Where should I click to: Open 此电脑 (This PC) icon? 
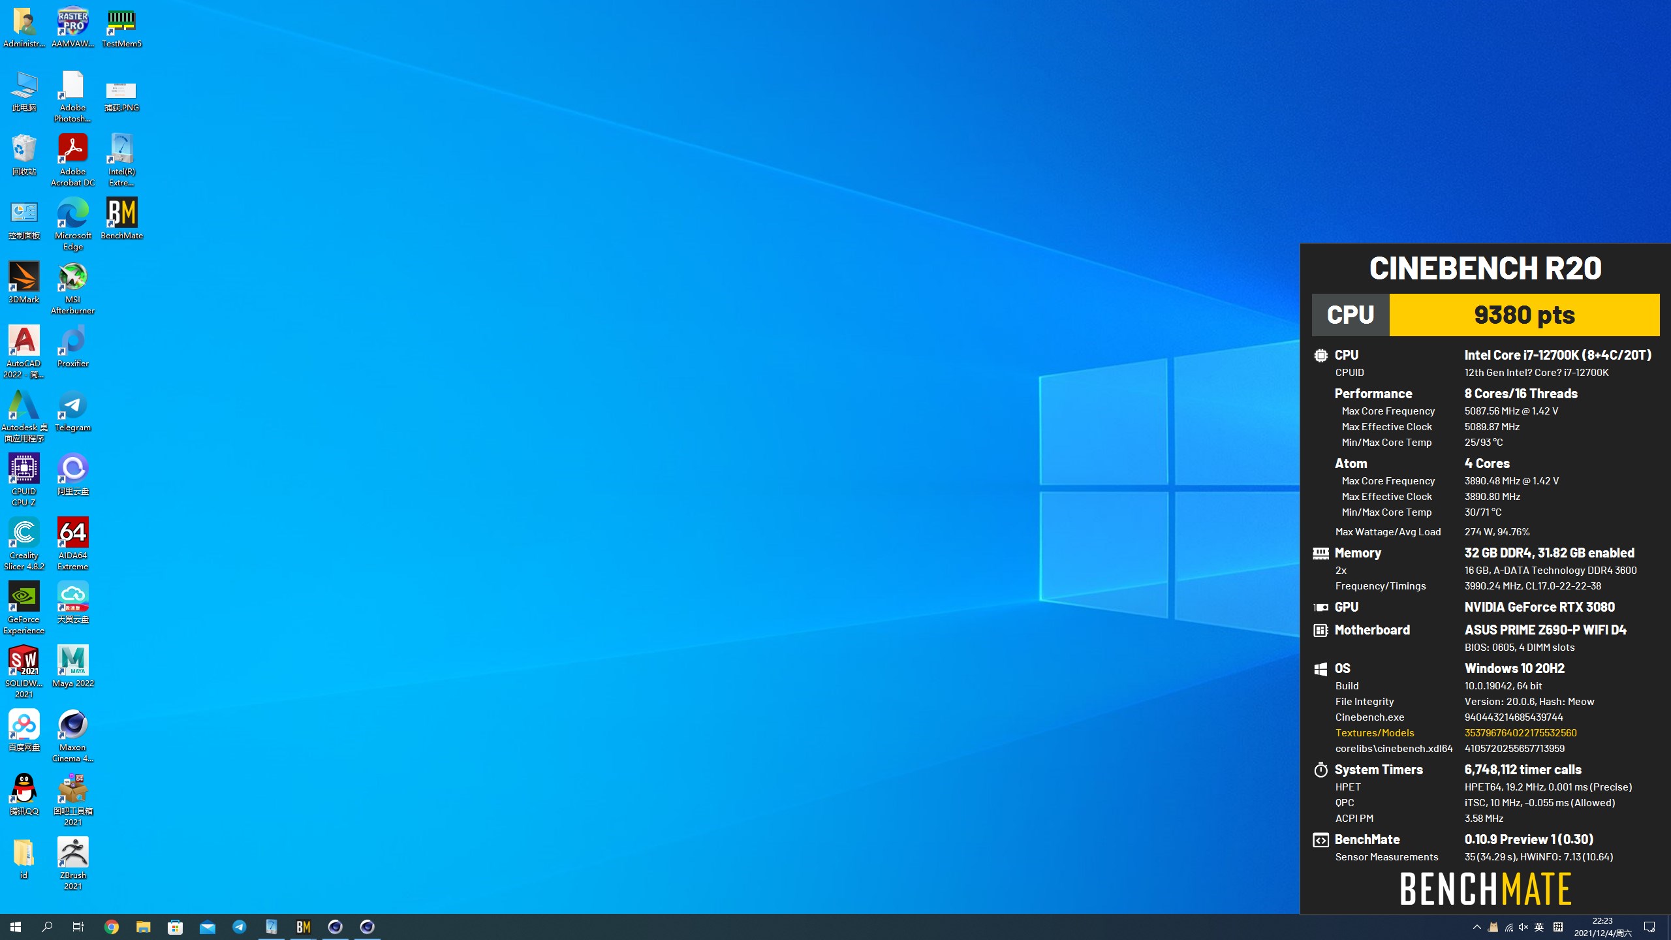tap(24, 91)
